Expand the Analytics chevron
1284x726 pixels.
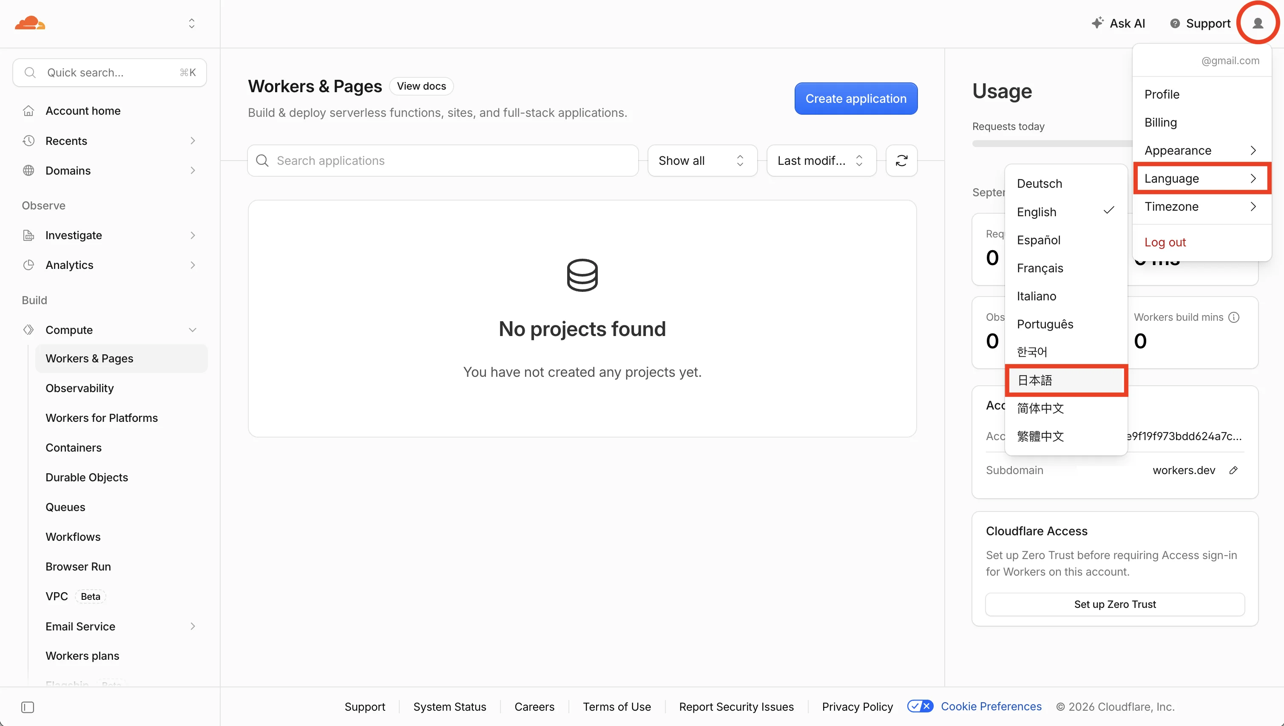point(193,265)
